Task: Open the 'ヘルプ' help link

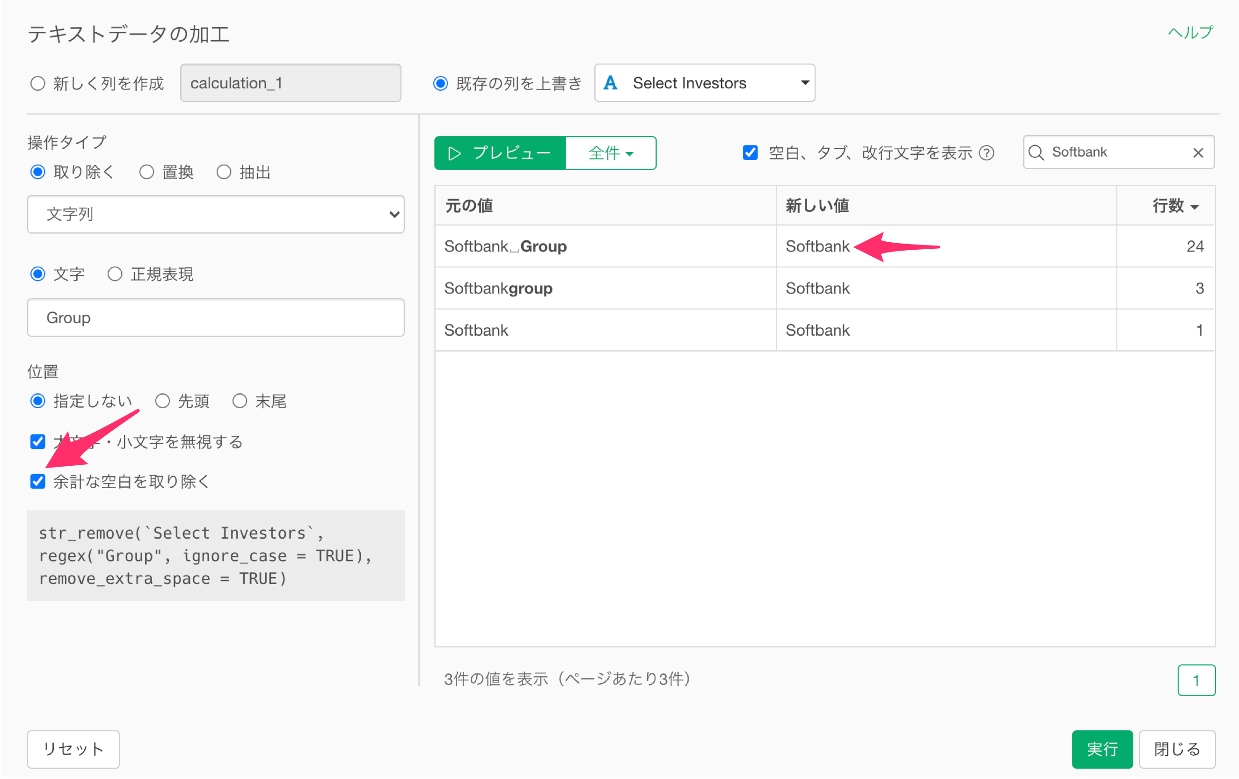Action: tap(1191, 33)
